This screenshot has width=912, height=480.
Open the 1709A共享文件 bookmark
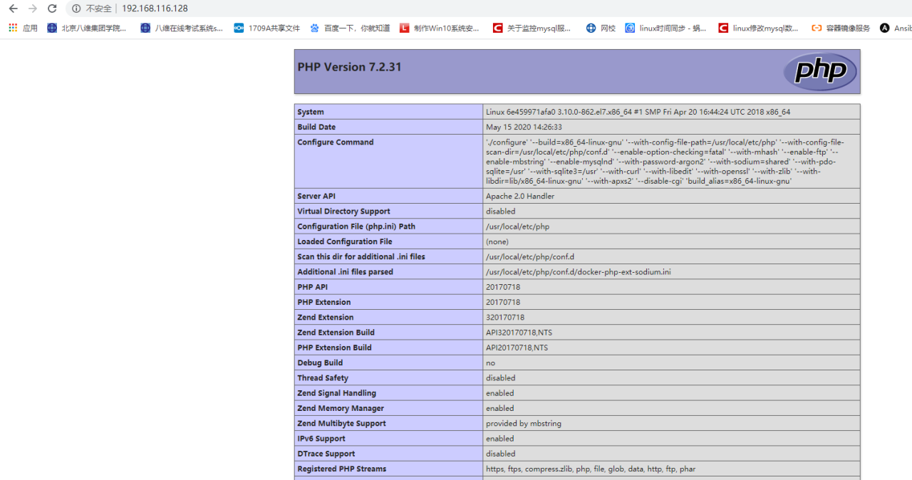267,28
